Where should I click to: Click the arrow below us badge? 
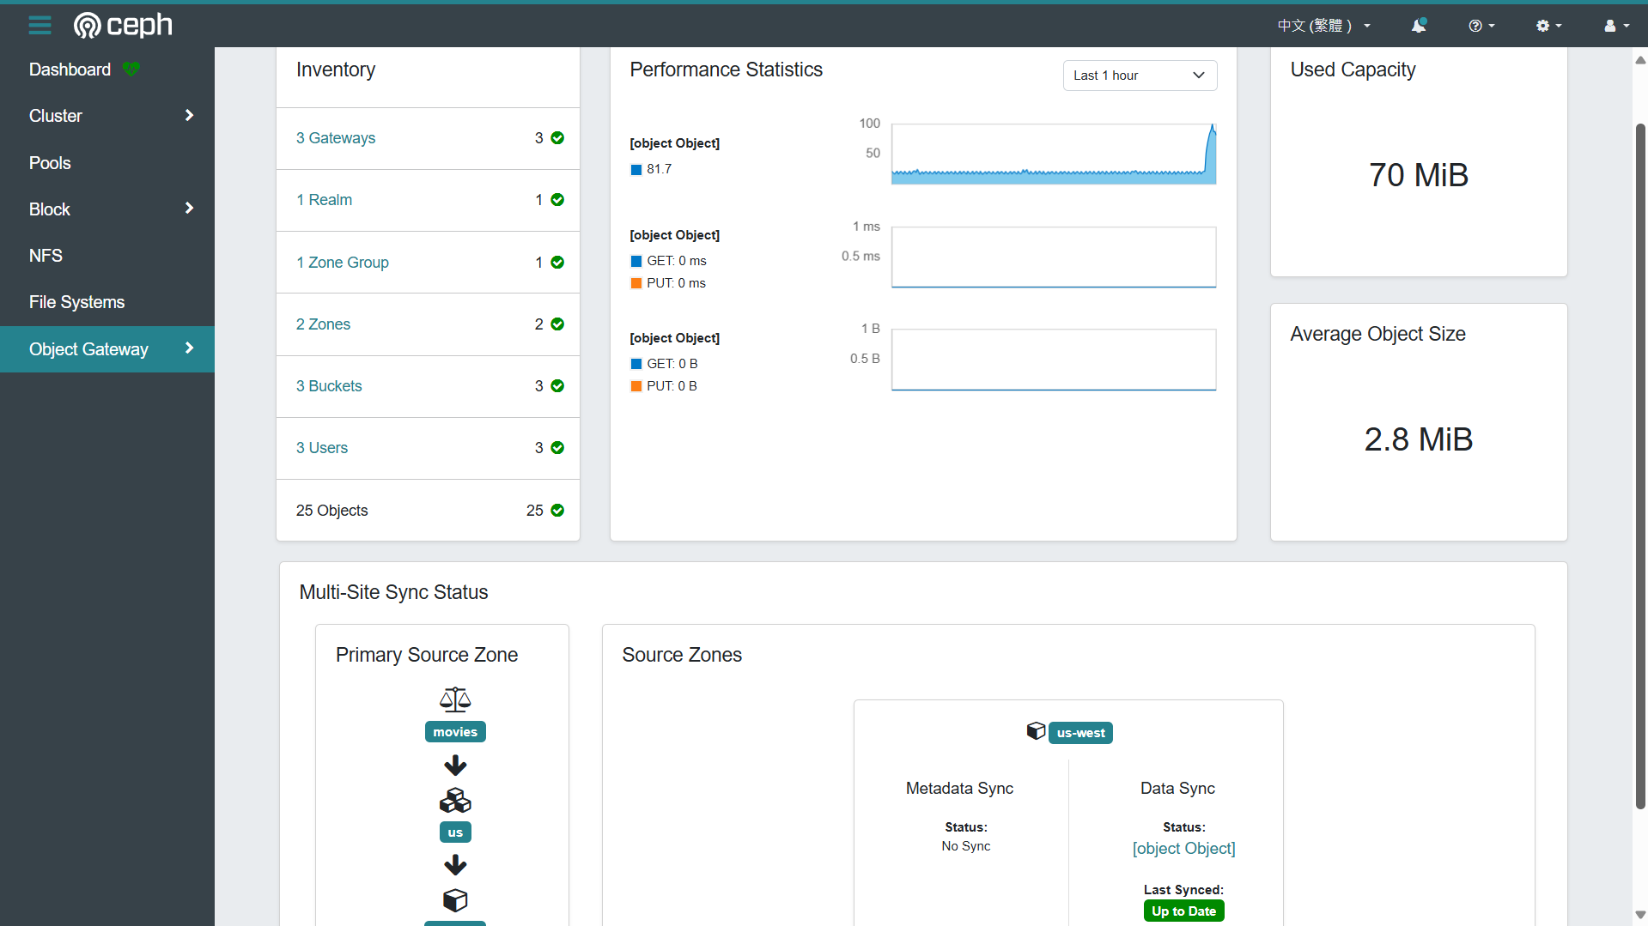[455, 864]
